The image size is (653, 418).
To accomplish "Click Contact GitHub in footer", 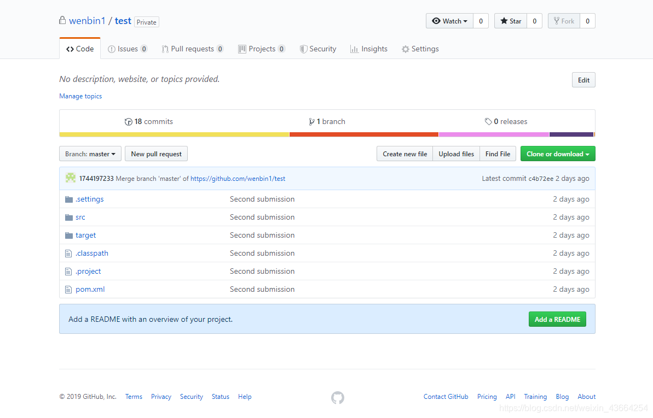I will (x=446, y=397).
